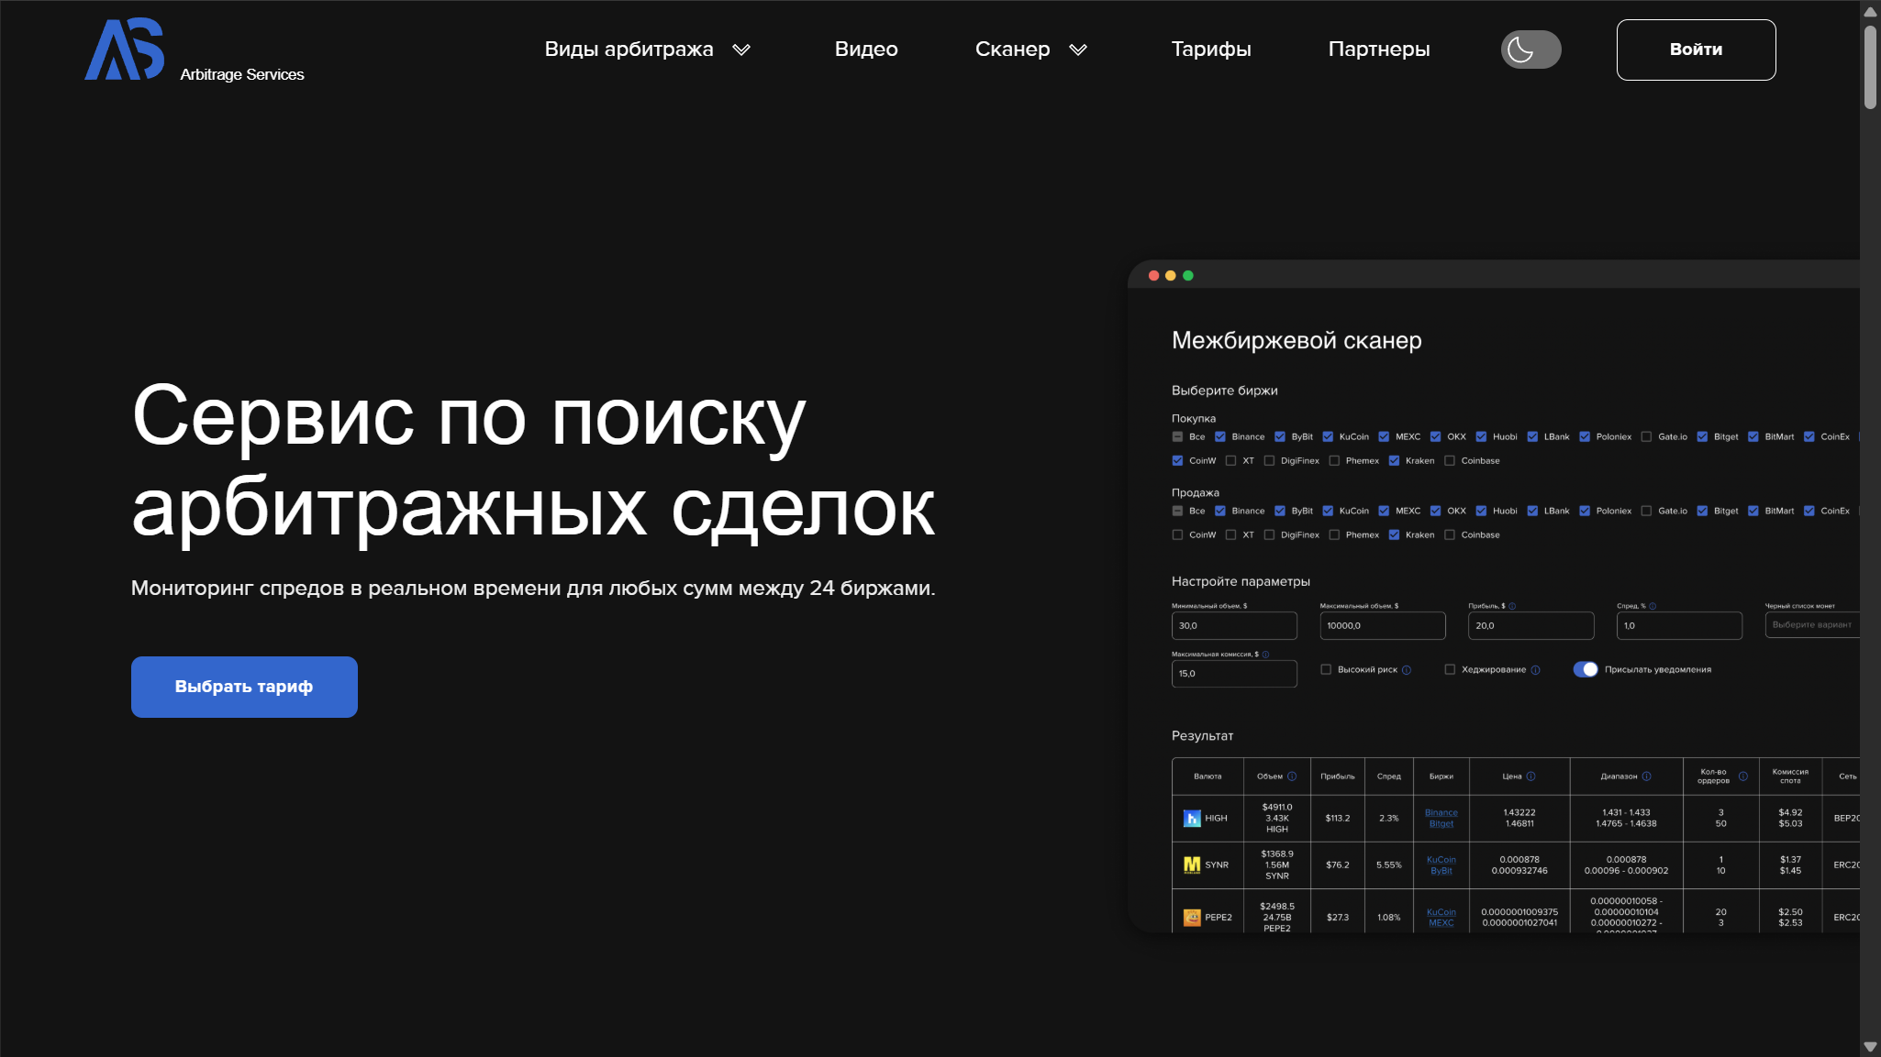Uncheck Kraken under Продажа

(x=1394, y=534)
